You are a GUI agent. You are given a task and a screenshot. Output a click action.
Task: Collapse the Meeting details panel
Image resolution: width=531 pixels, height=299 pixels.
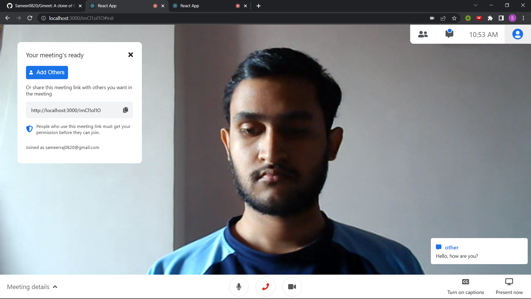tap(55, 287)
